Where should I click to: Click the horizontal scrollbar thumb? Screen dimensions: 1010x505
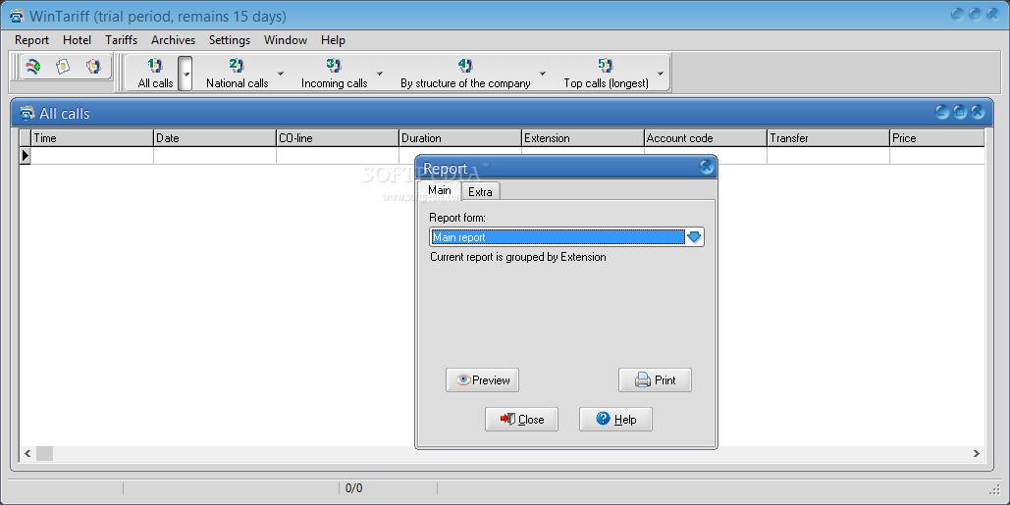[x=44, y=454]
